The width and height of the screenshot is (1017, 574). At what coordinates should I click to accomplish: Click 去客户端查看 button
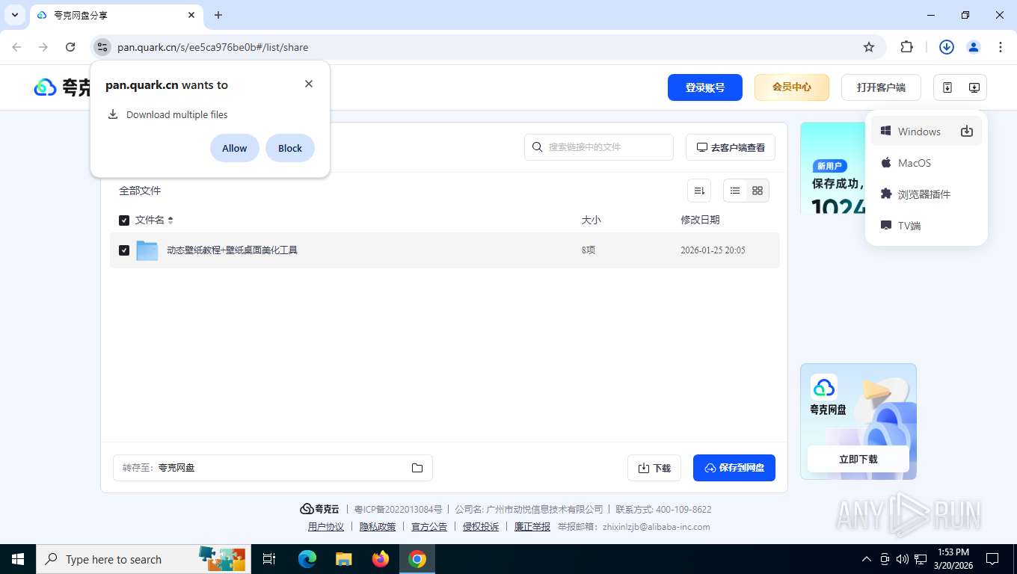click(731, 147)
